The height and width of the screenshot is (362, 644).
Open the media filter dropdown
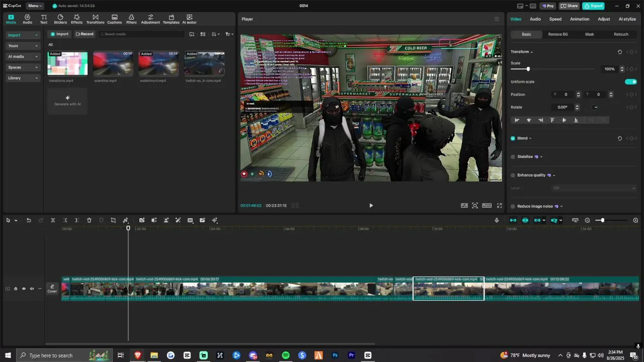coord(229,34)
